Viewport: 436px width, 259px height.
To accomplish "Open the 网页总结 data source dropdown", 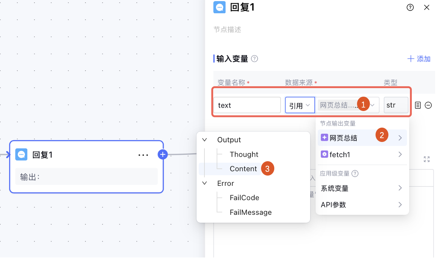I will pos(348,105).
